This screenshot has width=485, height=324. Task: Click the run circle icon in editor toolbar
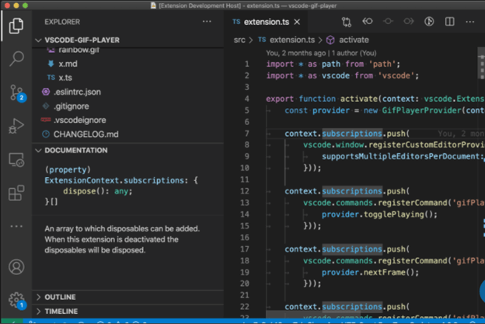[x=429, y=21]
